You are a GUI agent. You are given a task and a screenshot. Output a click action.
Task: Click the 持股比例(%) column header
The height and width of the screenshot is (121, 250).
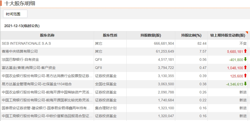(x=191, y=35)
